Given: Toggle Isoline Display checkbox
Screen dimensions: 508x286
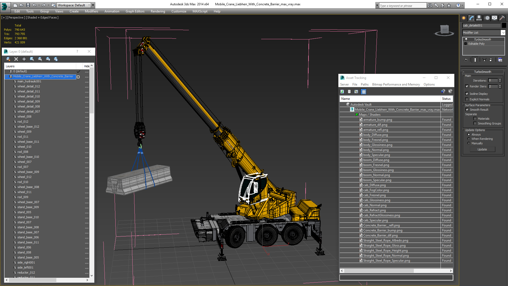Looking at the screenshot, I should pos(467,94).
